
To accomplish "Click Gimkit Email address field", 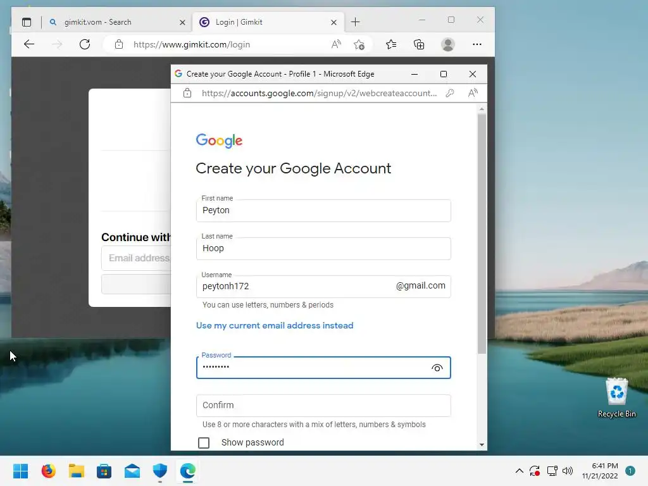I will (x=137, y=258).
